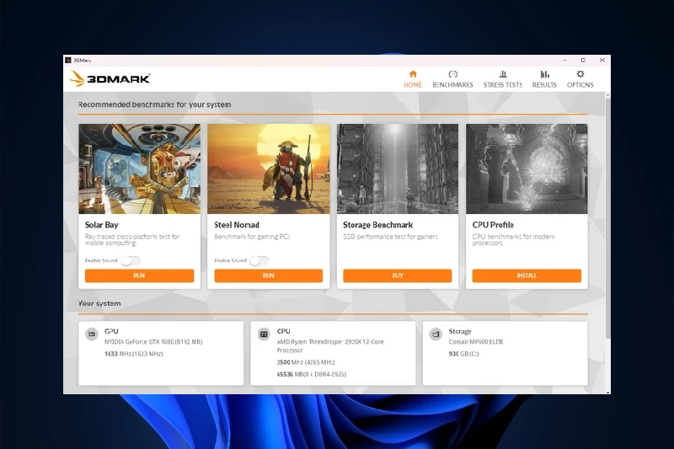Run the Solar Bay benchmark

point(139,275)
